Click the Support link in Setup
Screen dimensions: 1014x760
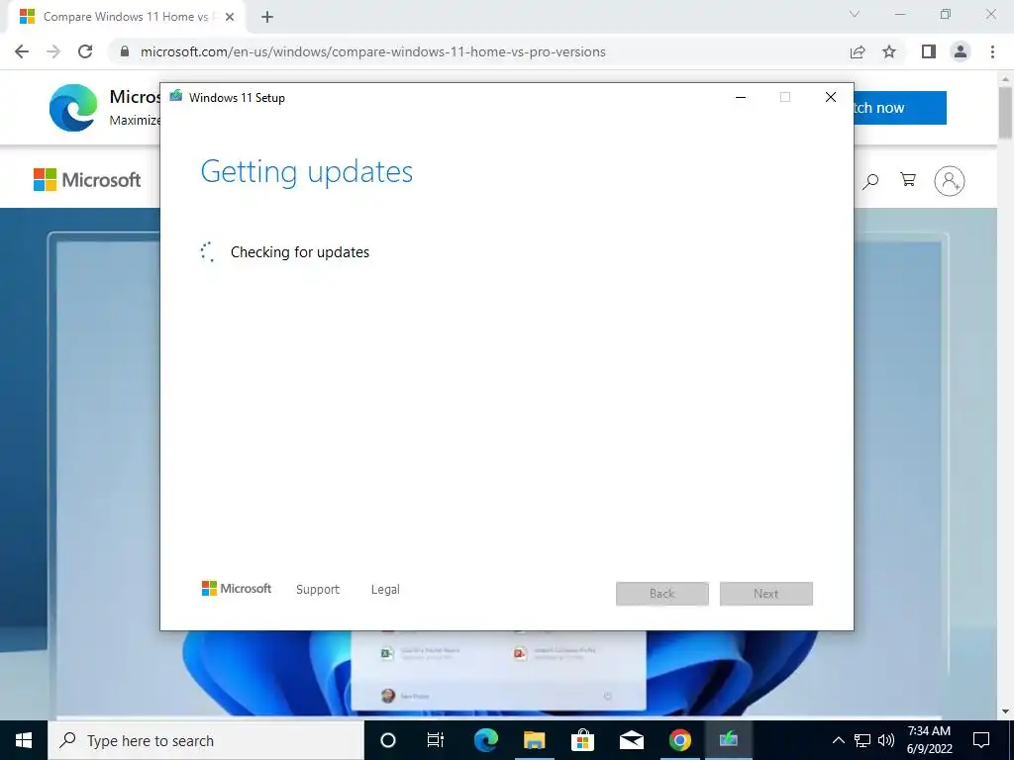click(x=318, y=590)
